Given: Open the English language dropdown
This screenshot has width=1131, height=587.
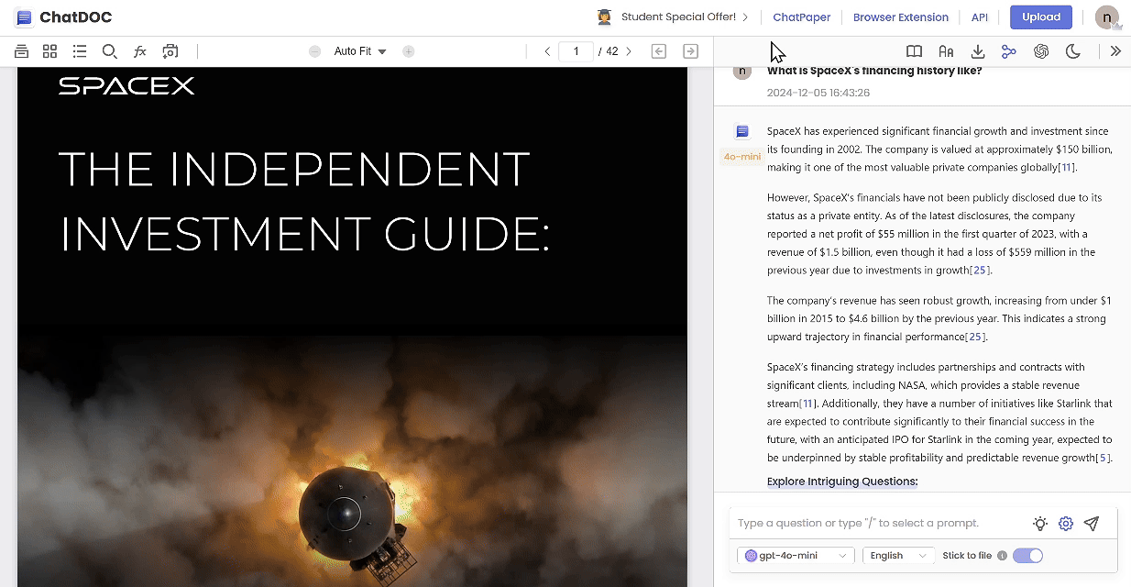Looking at the screenshot, I should pos(897,555).
